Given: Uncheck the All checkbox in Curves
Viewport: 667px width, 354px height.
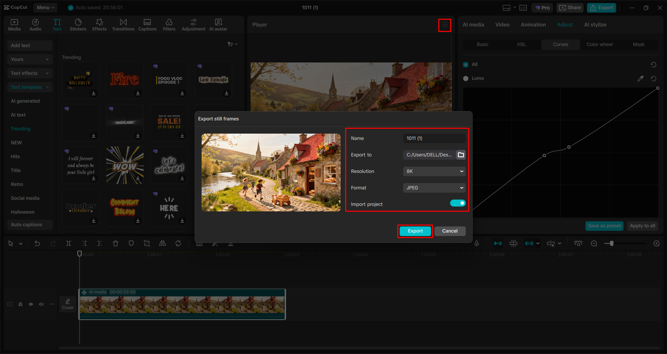Looking at the screenshot, I should [x=465, y=64].
